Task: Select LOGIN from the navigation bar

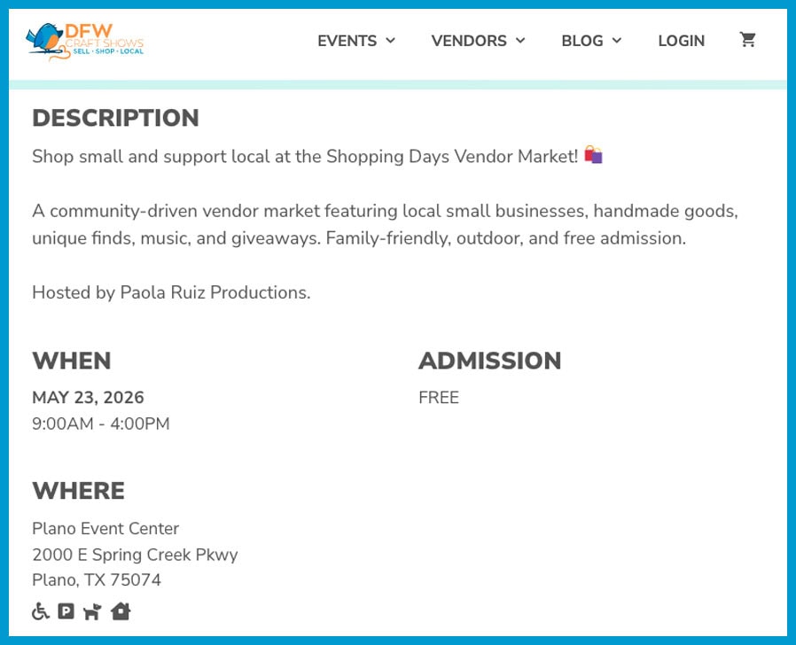Action: (x=681, y=41)
